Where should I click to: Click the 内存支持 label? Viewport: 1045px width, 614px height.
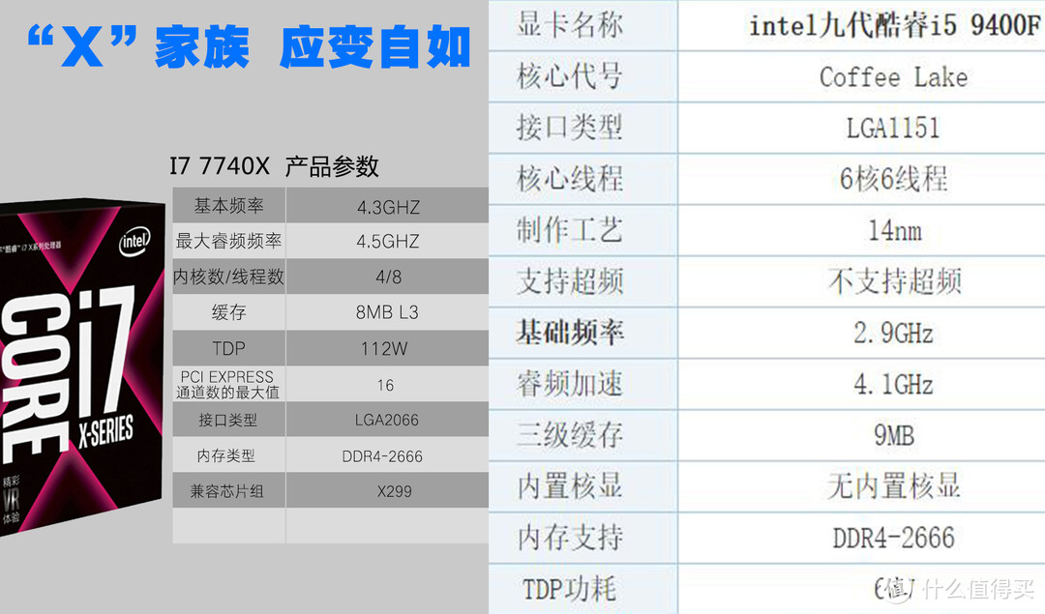tap(570, 537)
